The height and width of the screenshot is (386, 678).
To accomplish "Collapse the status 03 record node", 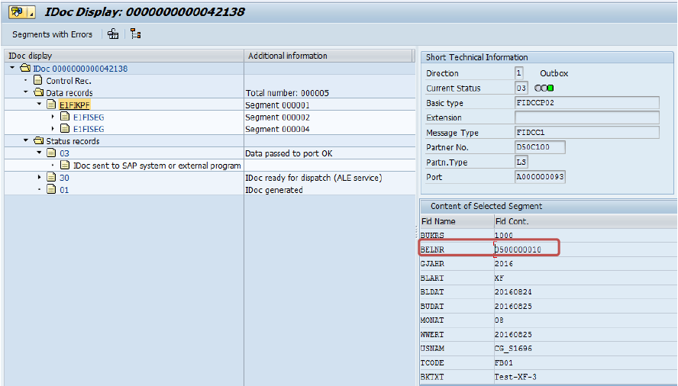I will [x=40, y=153].
